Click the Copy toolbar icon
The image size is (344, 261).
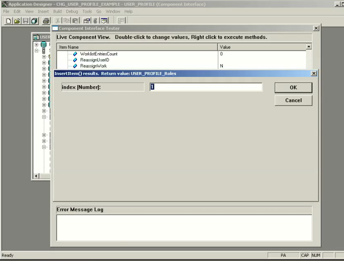click(x=66, y=21)
